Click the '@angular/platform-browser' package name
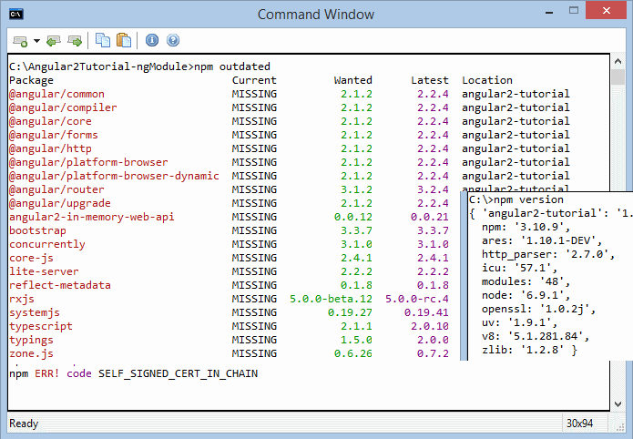 pyautogui.click(x=88, y=162)
